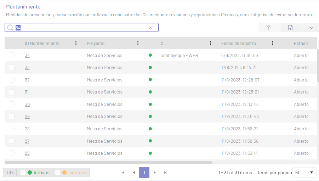This screenshot has height=181, width=319.
Task: Click the export file icon button
Action: click(x=291, y=28)
